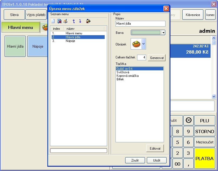The image size is (218, 171).
Task: Select row 2. Hlavní jídla in list
Action: [x=78, y=37]
